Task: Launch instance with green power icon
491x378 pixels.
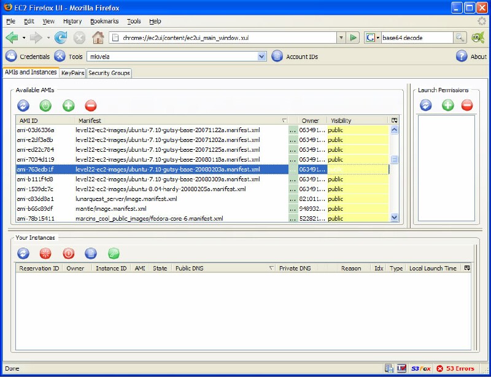Action: click(x=45, y=106)
